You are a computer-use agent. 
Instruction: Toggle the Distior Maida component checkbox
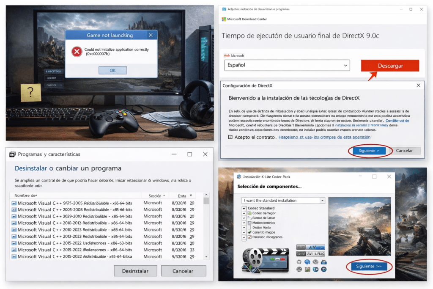[244, 227]
